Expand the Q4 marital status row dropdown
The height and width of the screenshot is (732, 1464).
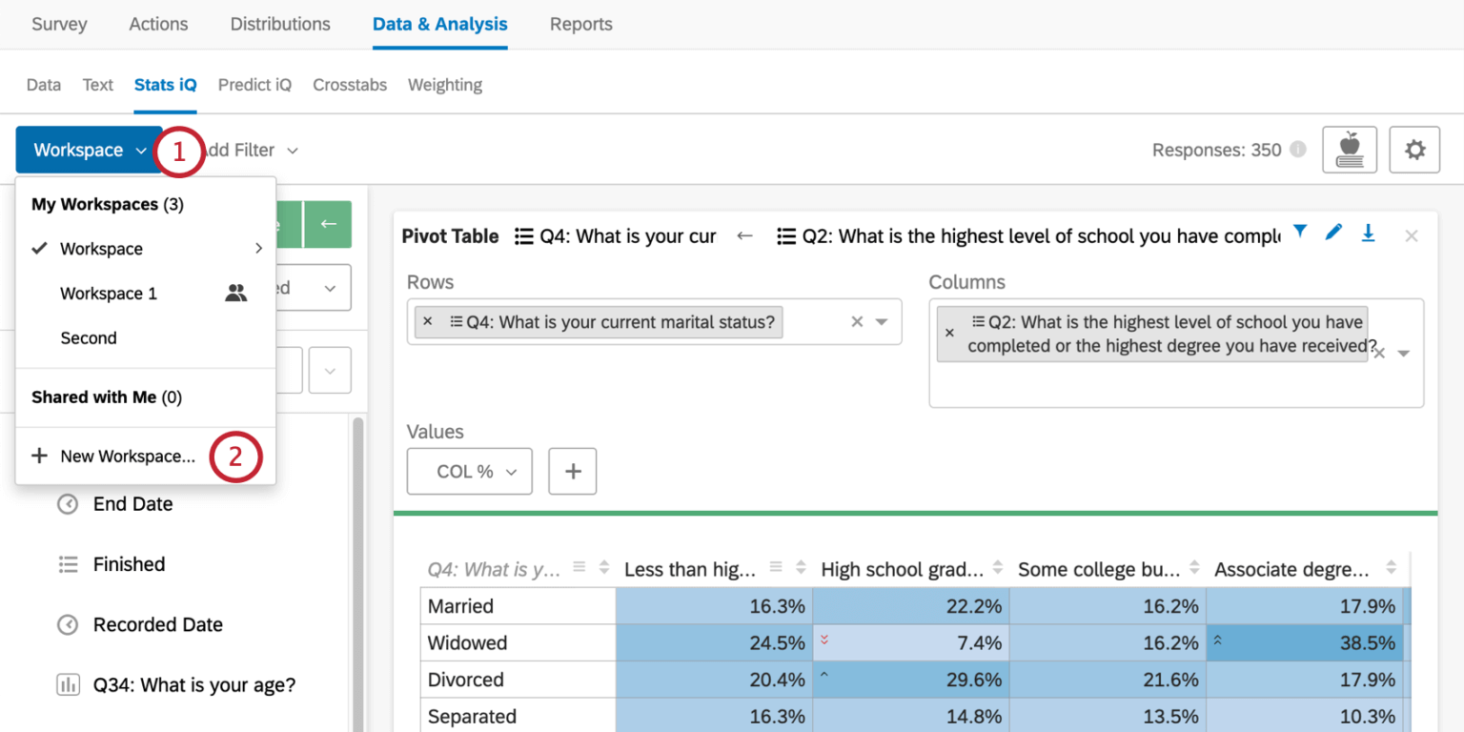click(882, 321)
